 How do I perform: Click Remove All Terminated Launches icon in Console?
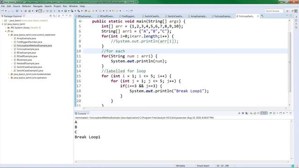coord(246,113)
